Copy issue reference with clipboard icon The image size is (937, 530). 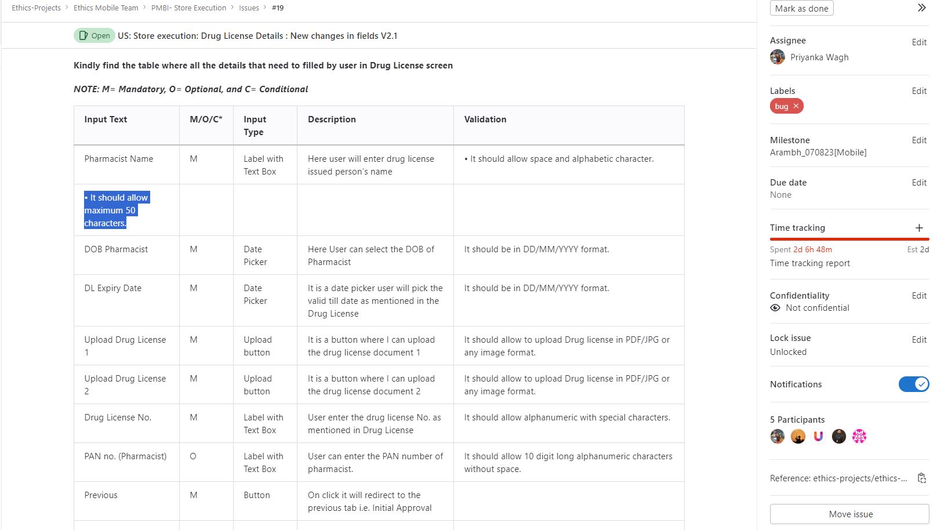[921, 478]
